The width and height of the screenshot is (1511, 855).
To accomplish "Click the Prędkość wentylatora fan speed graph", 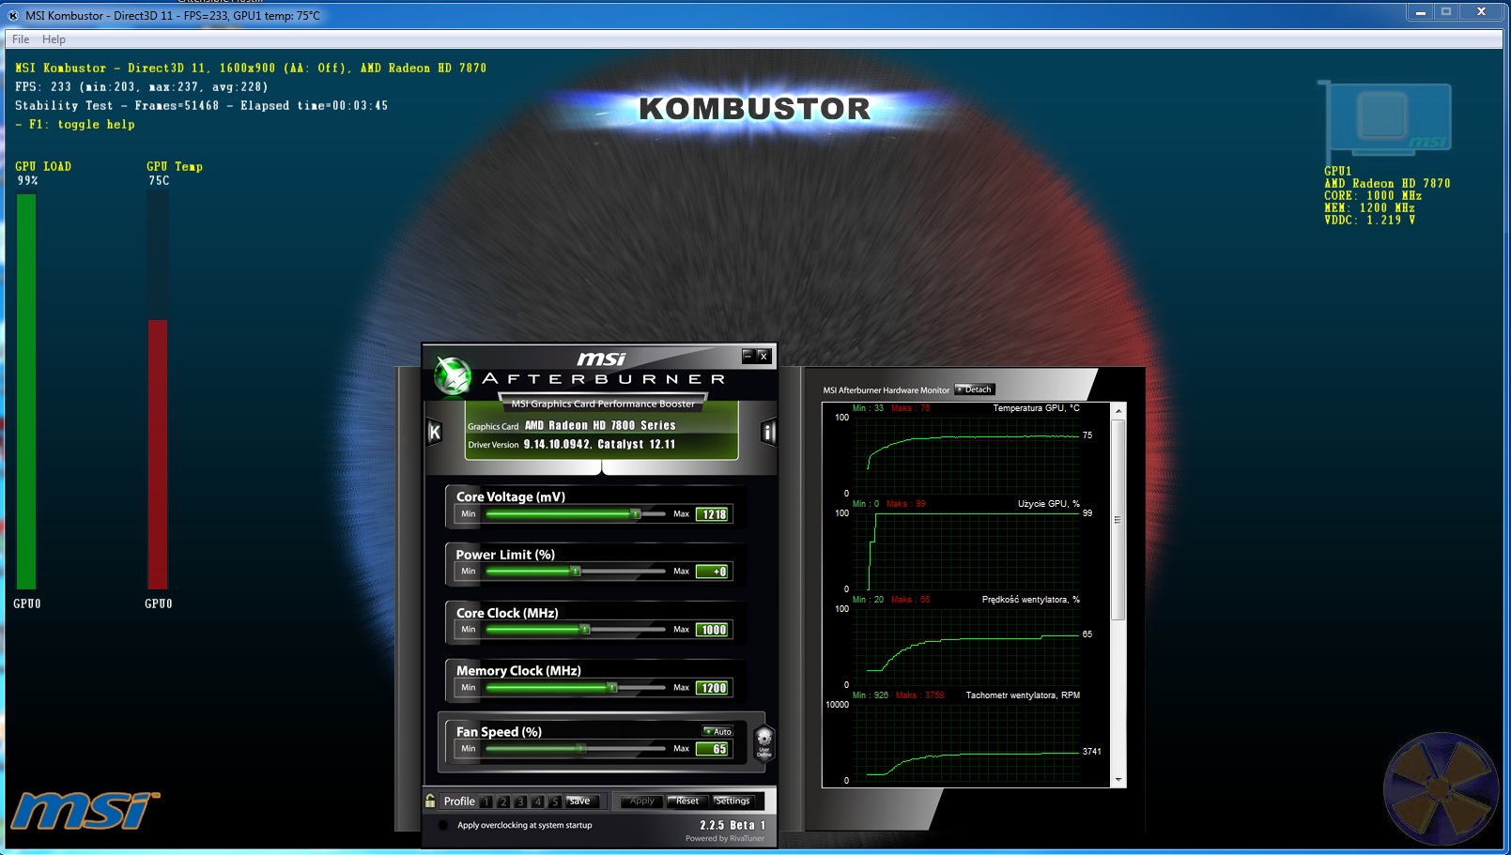I will tap(967, 646).
